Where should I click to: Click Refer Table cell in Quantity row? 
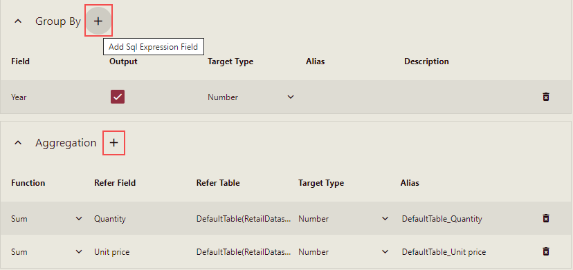[x=244, y=219]
